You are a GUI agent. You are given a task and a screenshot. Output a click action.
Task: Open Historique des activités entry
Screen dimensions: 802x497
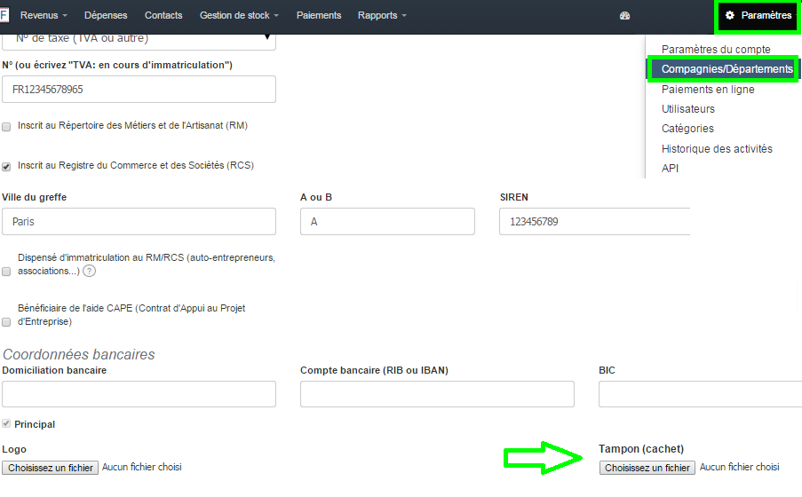[717, 149]
